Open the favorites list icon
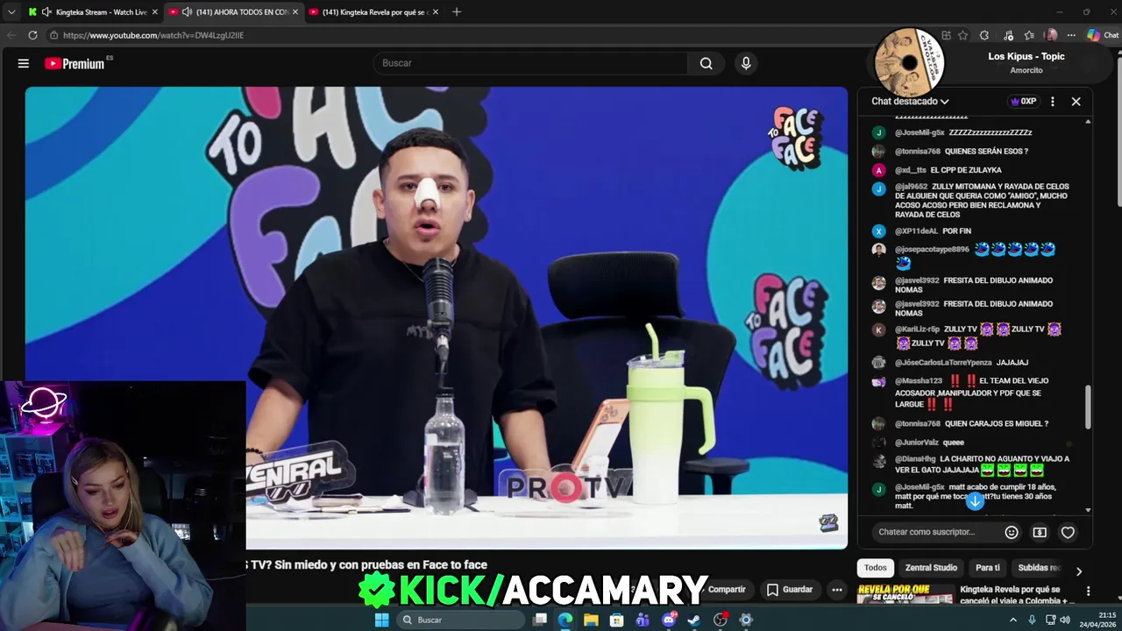 tap(1029, 35)
